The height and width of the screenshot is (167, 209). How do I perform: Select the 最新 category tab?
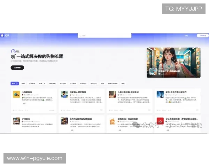tap(23, 83)
